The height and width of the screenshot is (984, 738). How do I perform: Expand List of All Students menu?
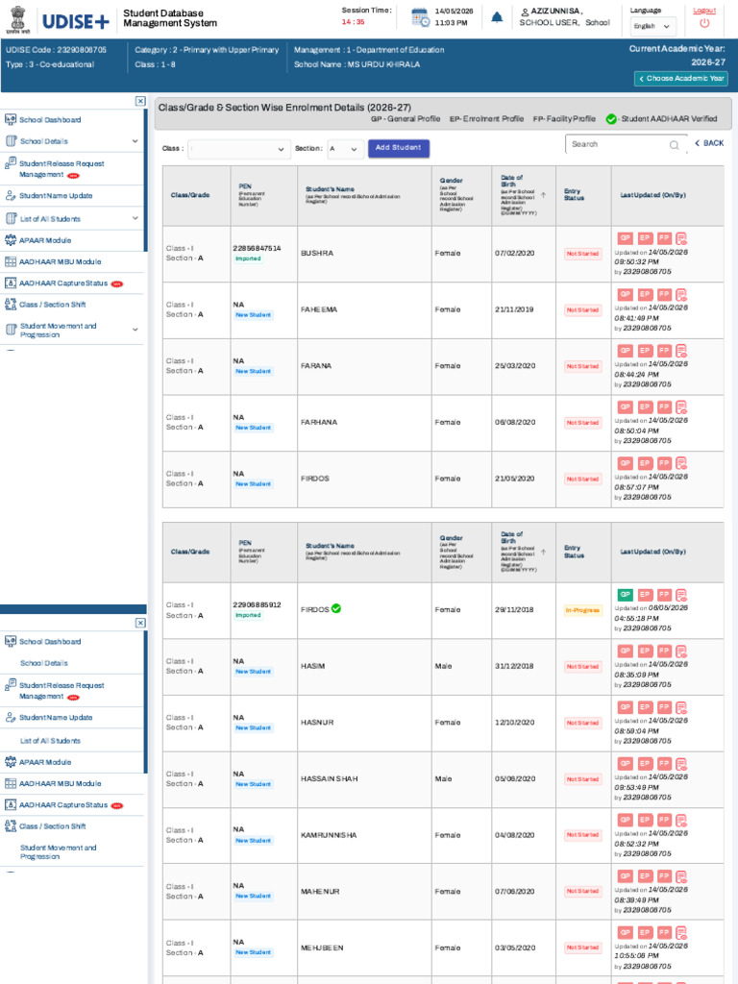click(72, 218)
